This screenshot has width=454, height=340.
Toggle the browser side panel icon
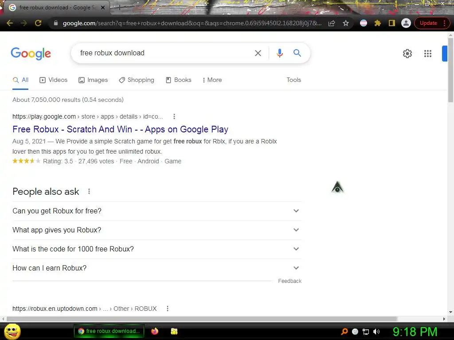coord(392,23)
